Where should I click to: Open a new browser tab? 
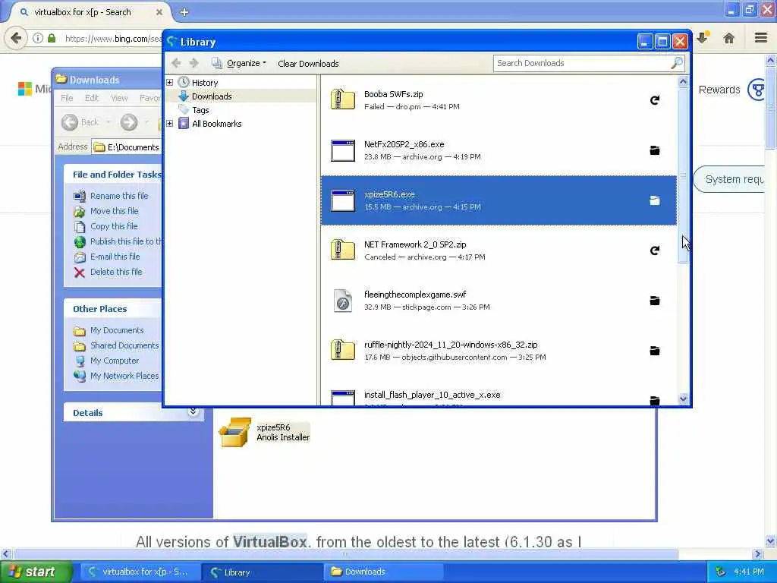pos(184,12)
